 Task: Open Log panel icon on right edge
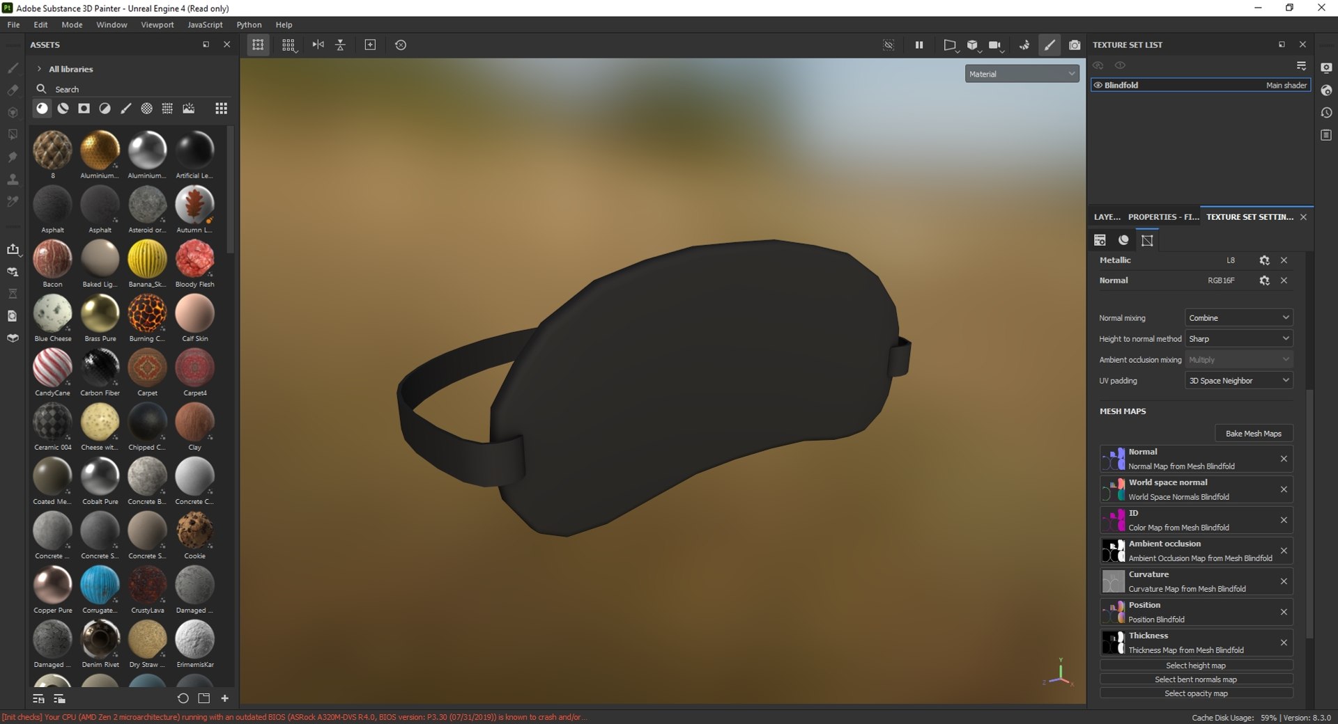tap(1326, 135)
